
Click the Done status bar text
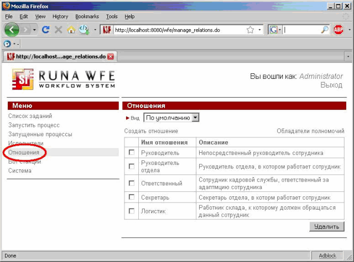(11, 256)
